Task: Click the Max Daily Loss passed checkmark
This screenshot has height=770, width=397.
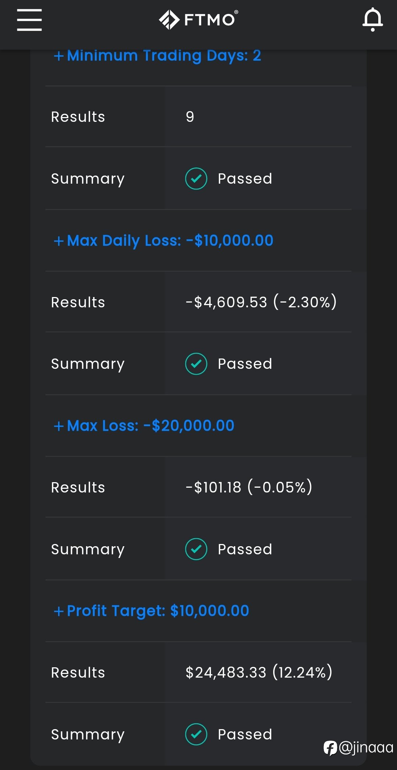Action: point(196,364)
